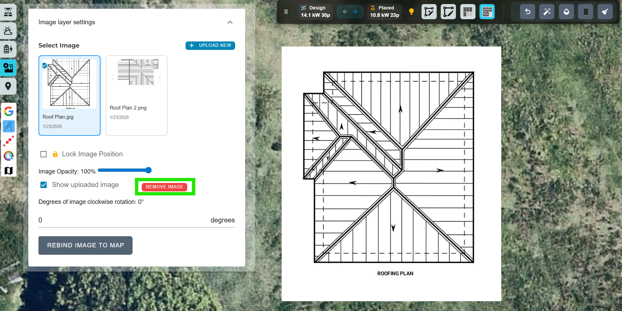The width and height of the screenshot is (622, 311).
Task: Click the location pin sidebar icon
Action: (8, 86)
